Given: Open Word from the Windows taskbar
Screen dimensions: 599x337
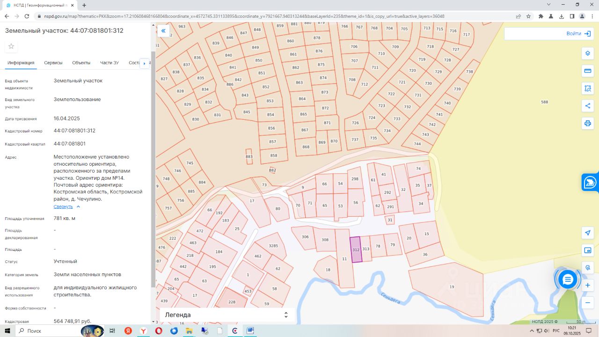Looking at the screenshot, I should tap(250, 331).
